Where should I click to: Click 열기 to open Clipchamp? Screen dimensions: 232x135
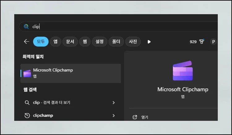145,117
